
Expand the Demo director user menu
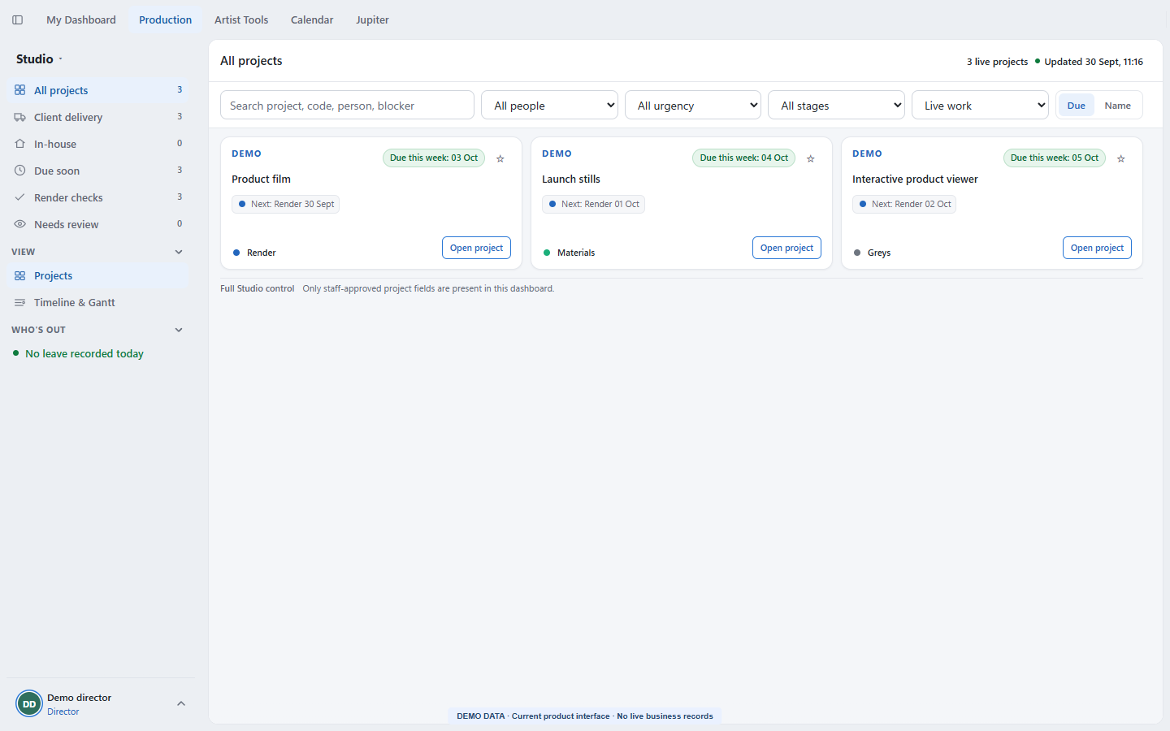pyautogui.click(x=181, y=704)
